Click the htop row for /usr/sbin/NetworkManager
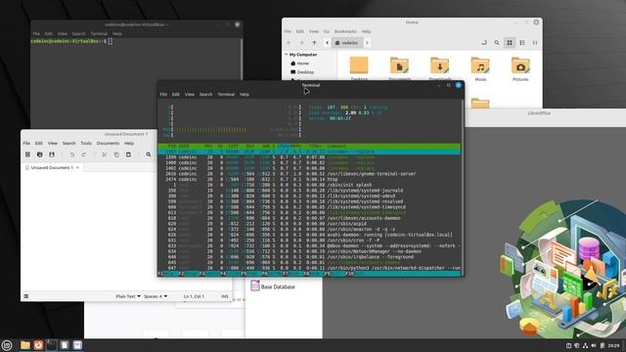 point(309,251)
